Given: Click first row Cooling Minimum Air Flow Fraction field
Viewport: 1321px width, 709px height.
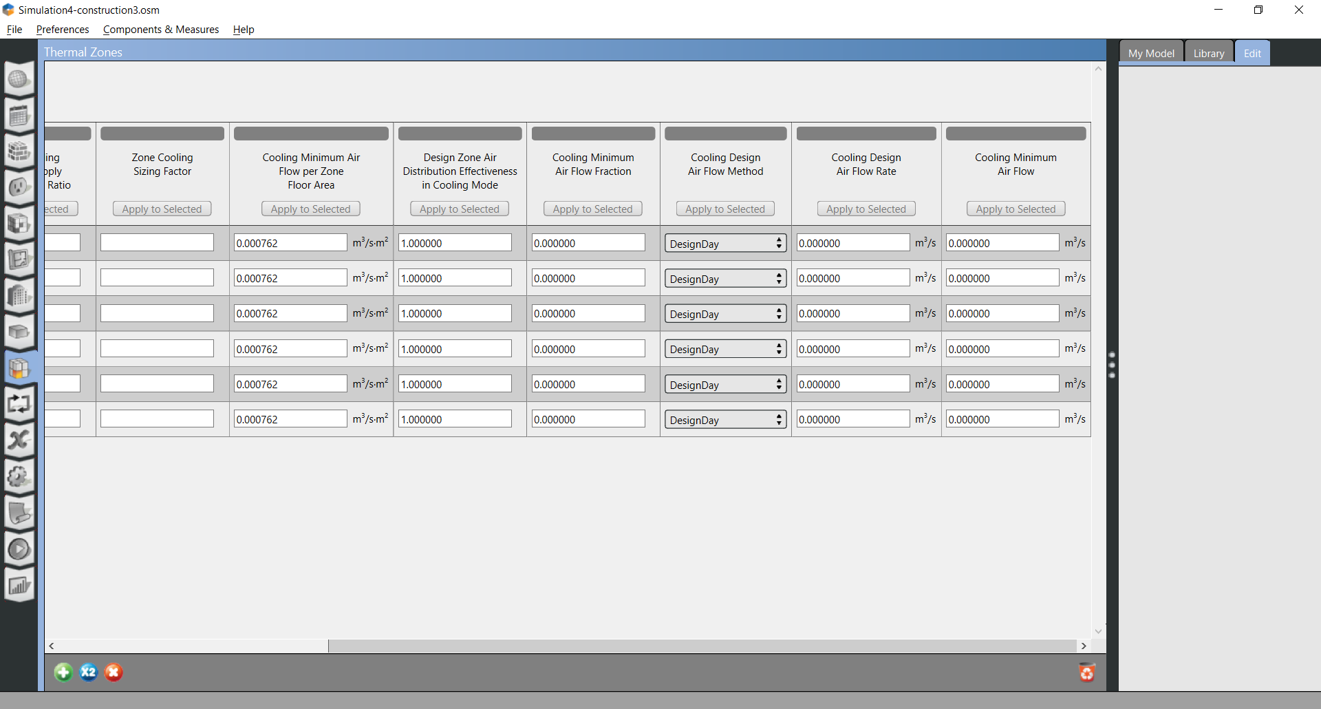Looking at the screenshot, I should click(588, 242).
